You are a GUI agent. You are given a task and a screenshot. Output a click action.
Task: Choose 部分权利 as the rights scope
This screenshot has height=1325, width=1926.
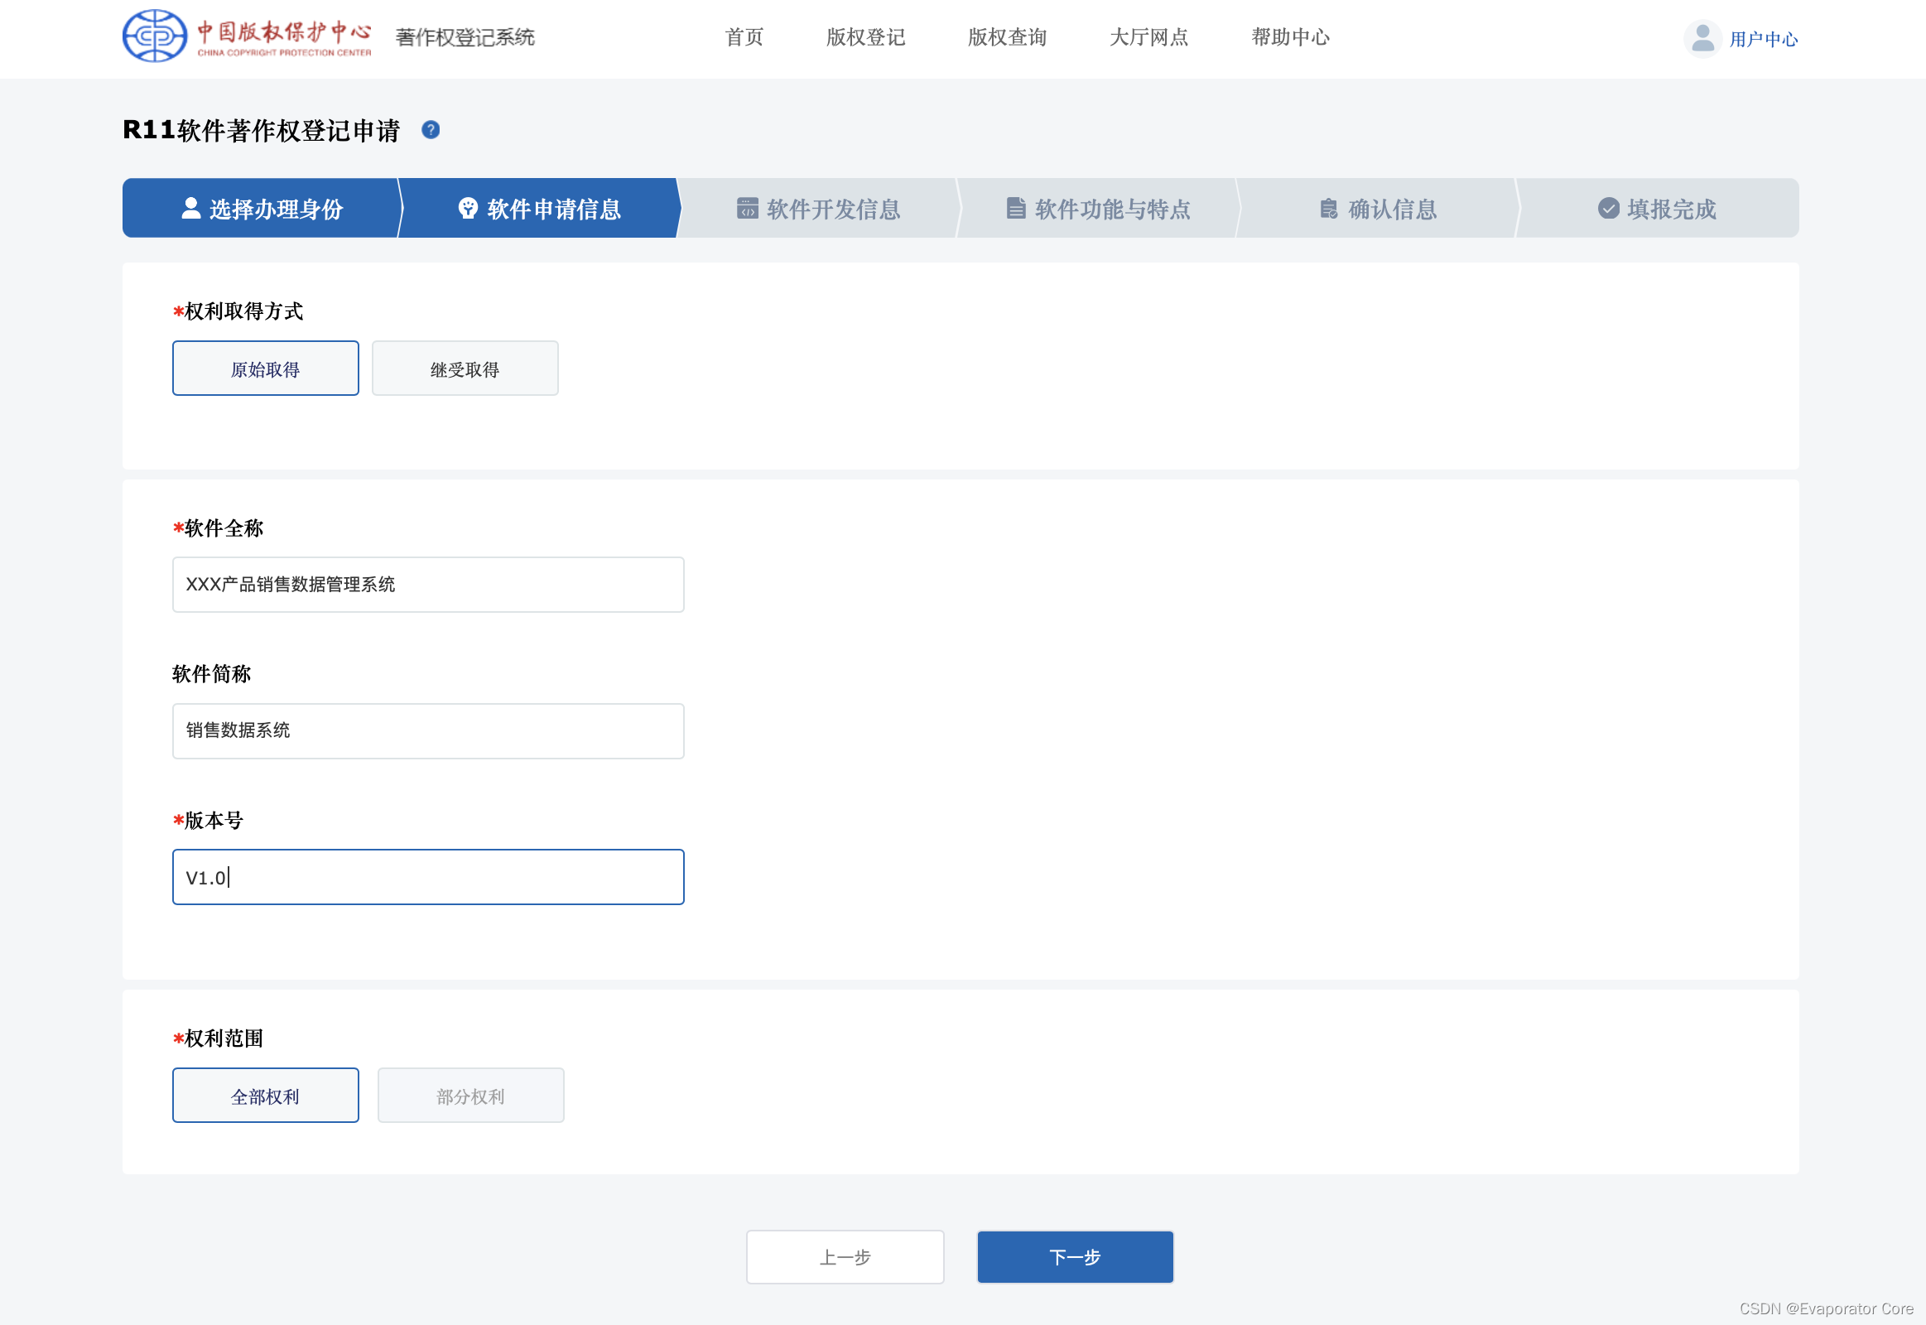tap(470, 1096)
